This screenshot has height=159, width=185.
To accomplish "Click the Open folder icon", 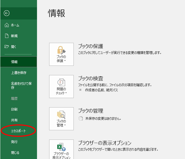I will click(6, 47).
